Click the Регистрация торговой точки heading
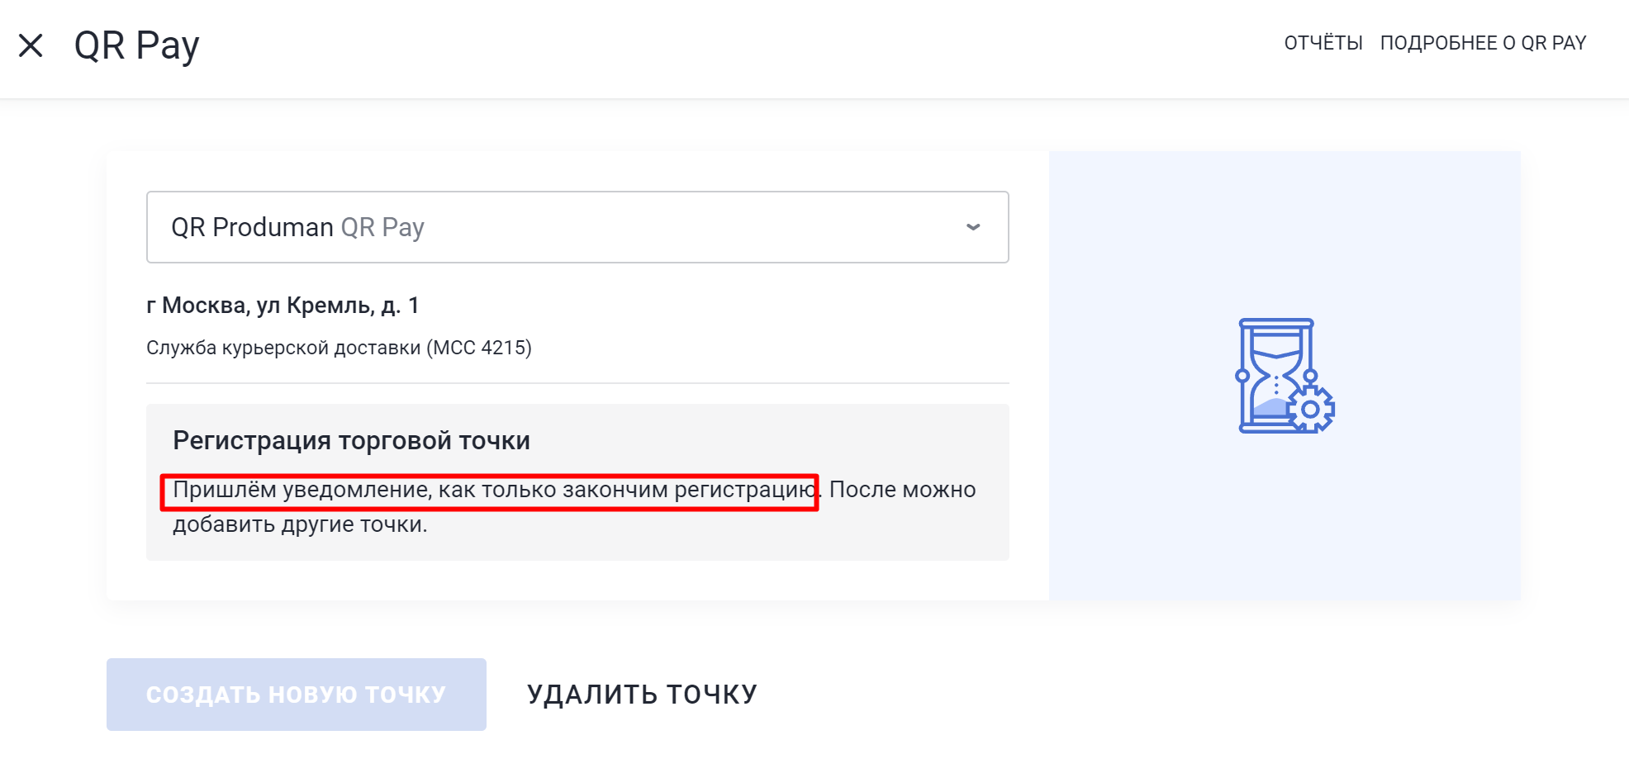The image size is (1629, 773). 351,441
